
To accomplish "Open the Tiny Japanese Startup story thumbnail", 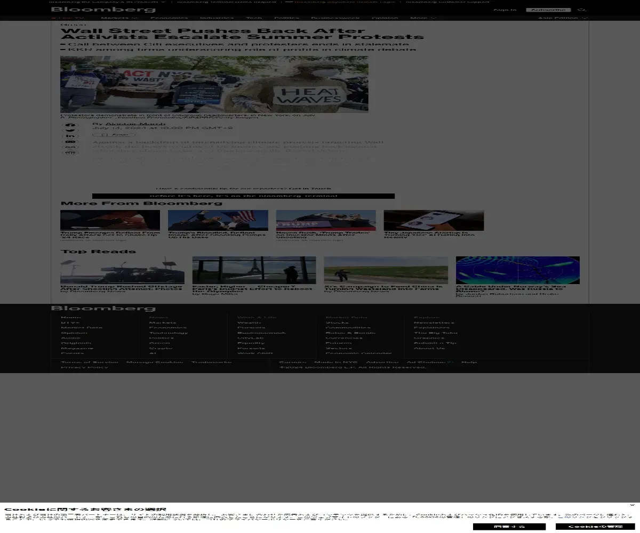I will point(434,220).
